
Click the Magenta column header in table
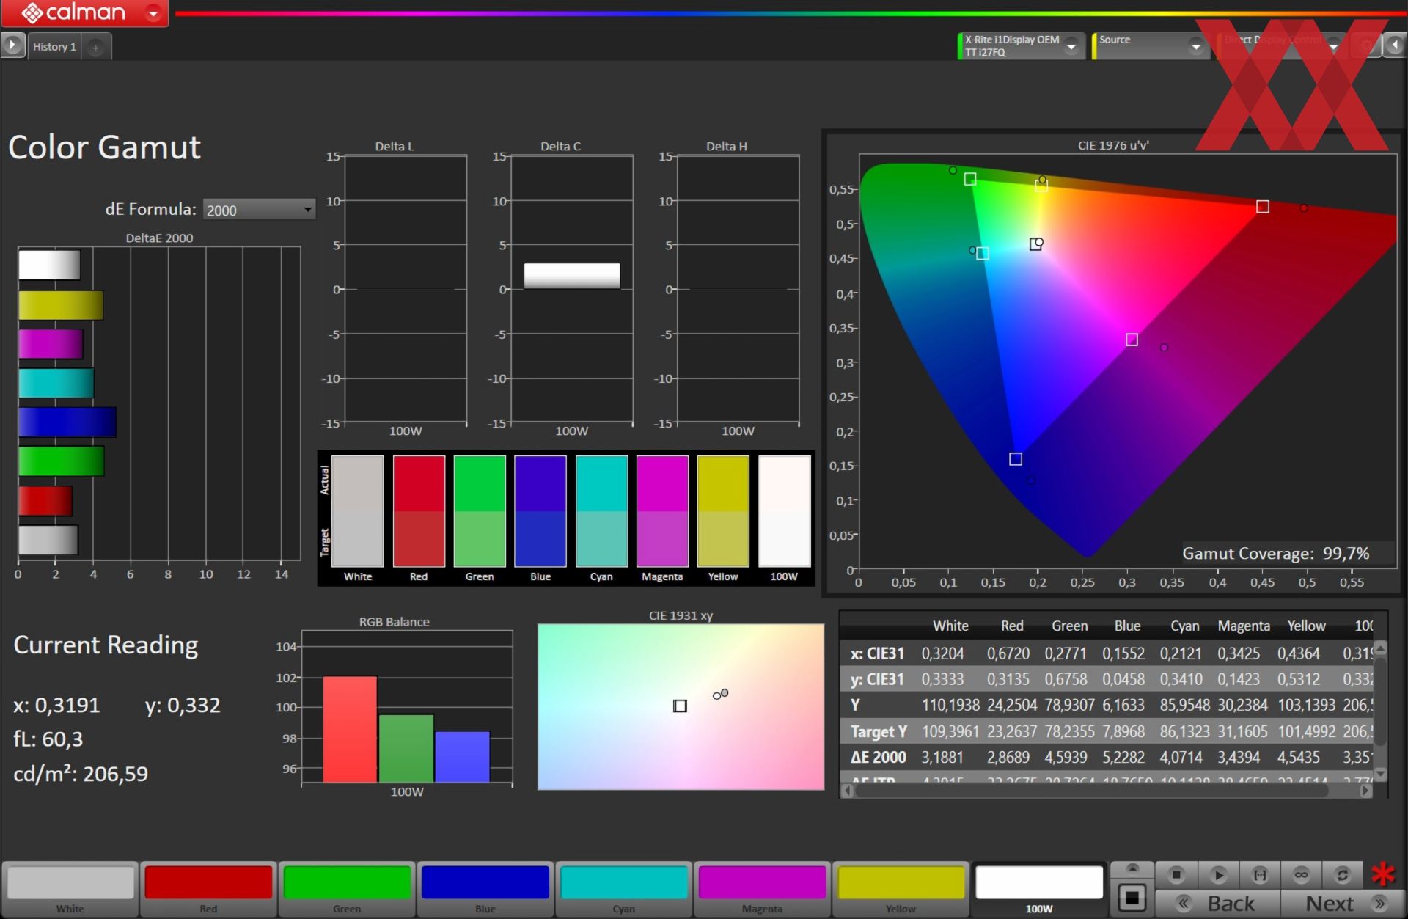click(1244, 626)
